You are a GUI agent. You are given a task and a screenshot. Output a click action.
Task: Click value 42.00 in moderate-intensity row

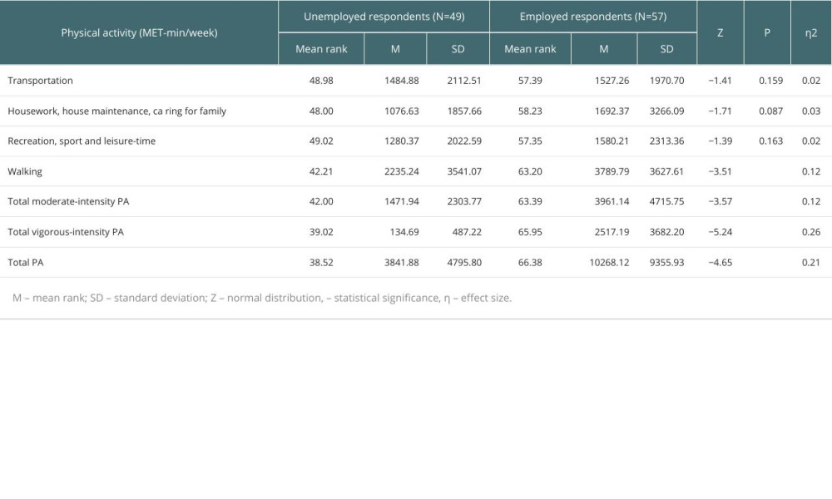coord(321,201)
